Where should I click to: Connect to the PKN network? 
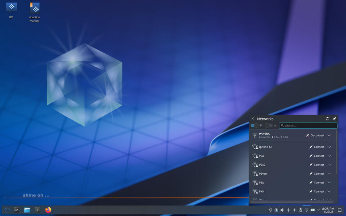tap(316, 192)
